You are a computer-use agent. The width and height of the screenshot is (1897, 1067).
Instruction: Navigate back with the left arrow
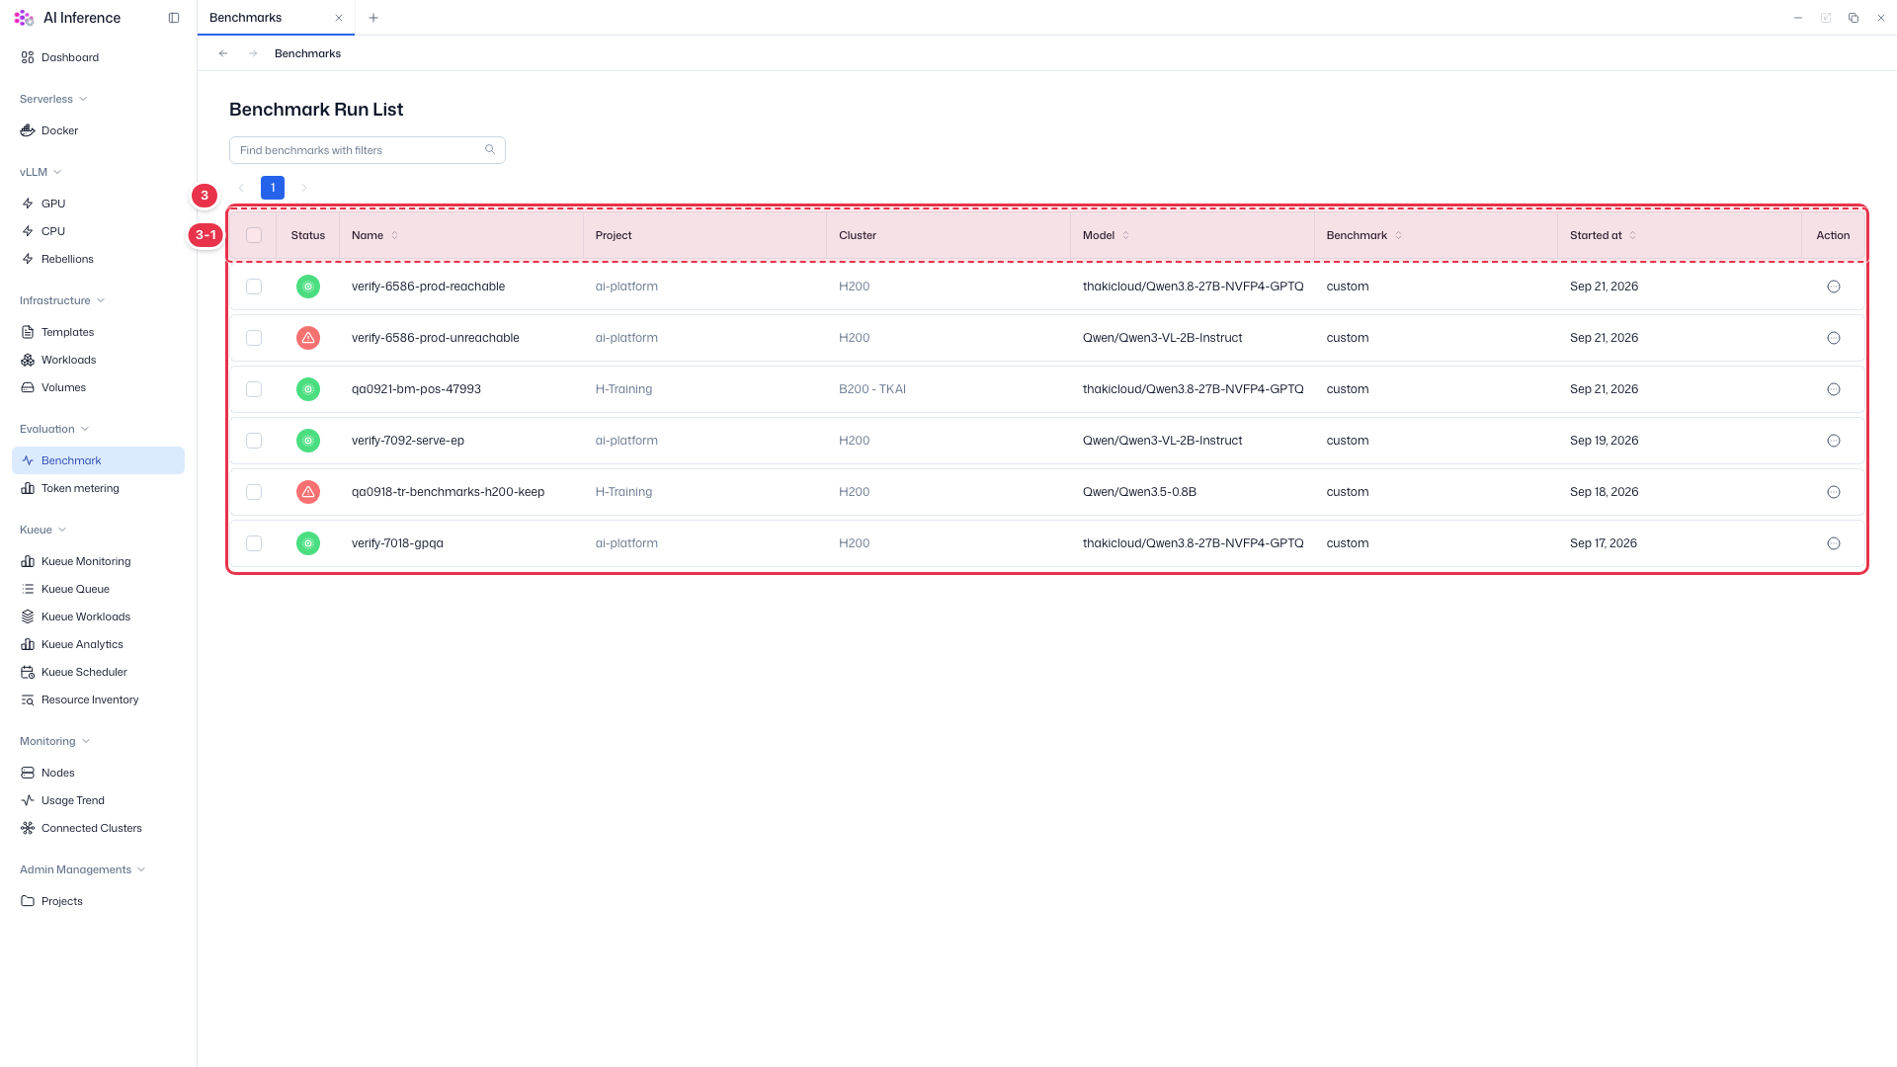click(223, 53)
